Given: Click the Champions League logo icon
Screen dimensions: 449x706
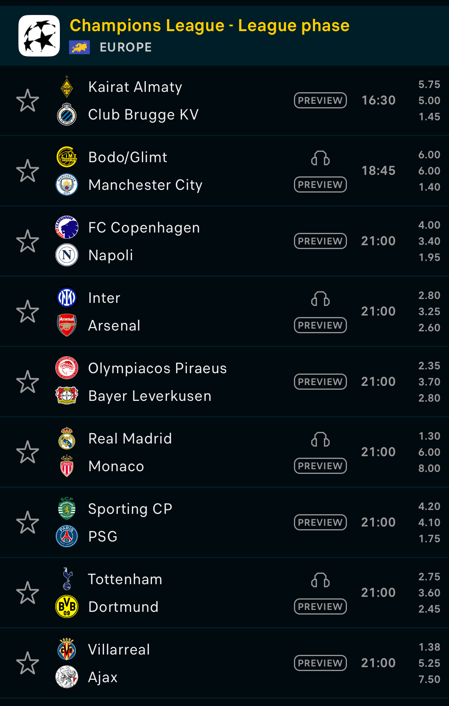Looking at the screenshot, I should coord(39,36).
